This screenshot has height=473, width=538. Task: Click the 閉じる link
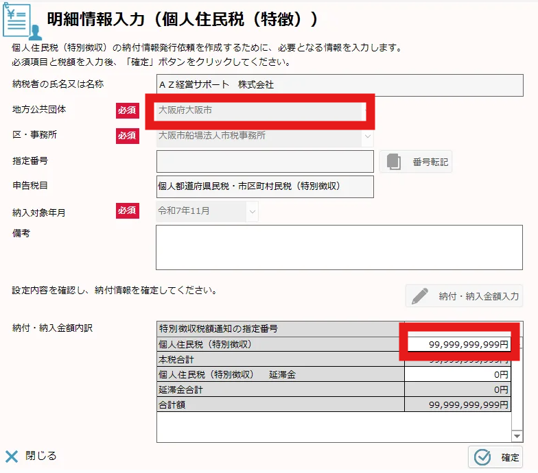pos(40,456)
